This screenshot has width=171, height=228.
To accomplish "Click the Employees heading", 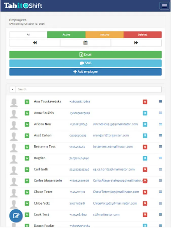I will pos(18,20).
